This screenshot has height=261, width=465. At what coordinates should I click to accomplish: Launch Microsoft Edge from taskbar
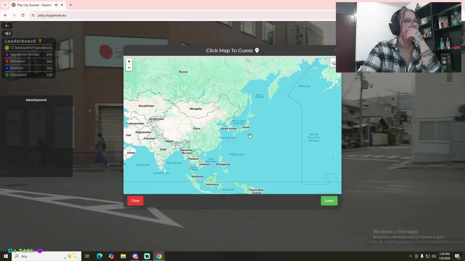99,256
